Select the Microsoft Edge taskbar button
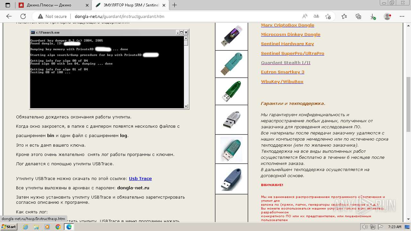 point(69,227)
